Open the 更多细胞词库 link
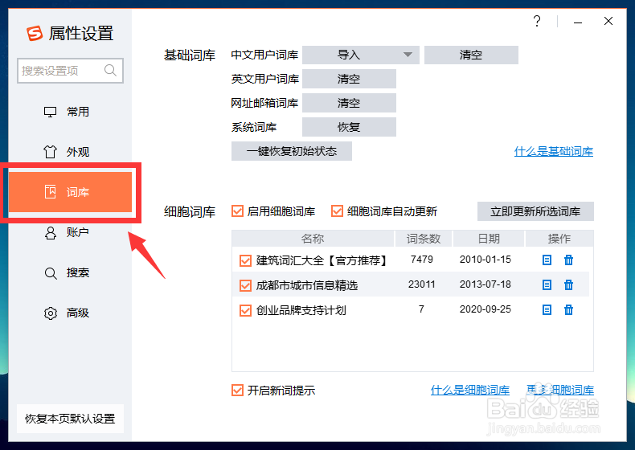 560,390
